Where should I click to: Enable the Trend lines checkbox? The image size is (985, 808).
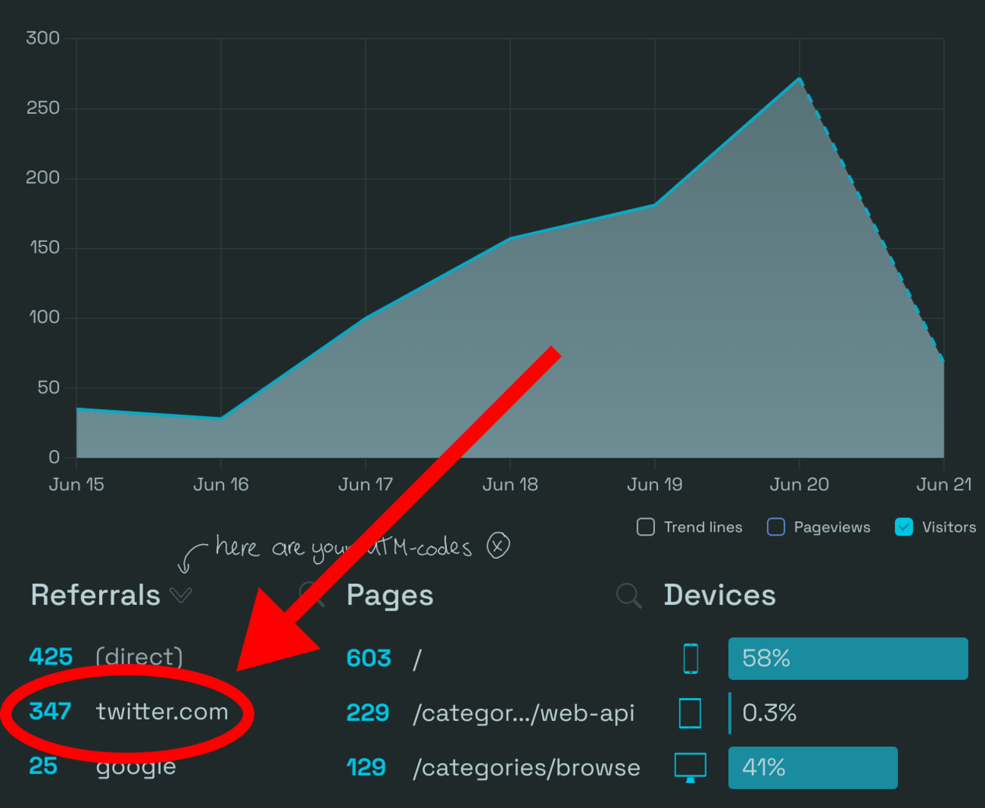pyautogui.click(x=646, y=527)
